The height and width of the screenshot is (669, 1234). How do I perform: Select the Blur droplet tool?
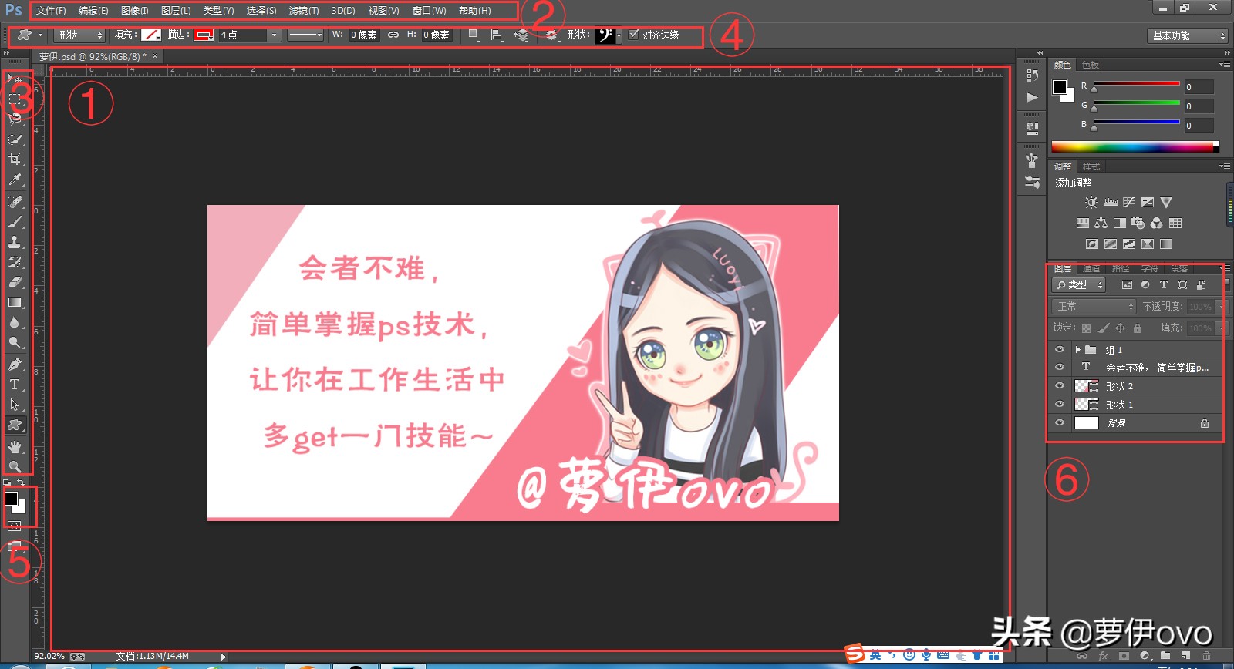(x=15, y=323)
